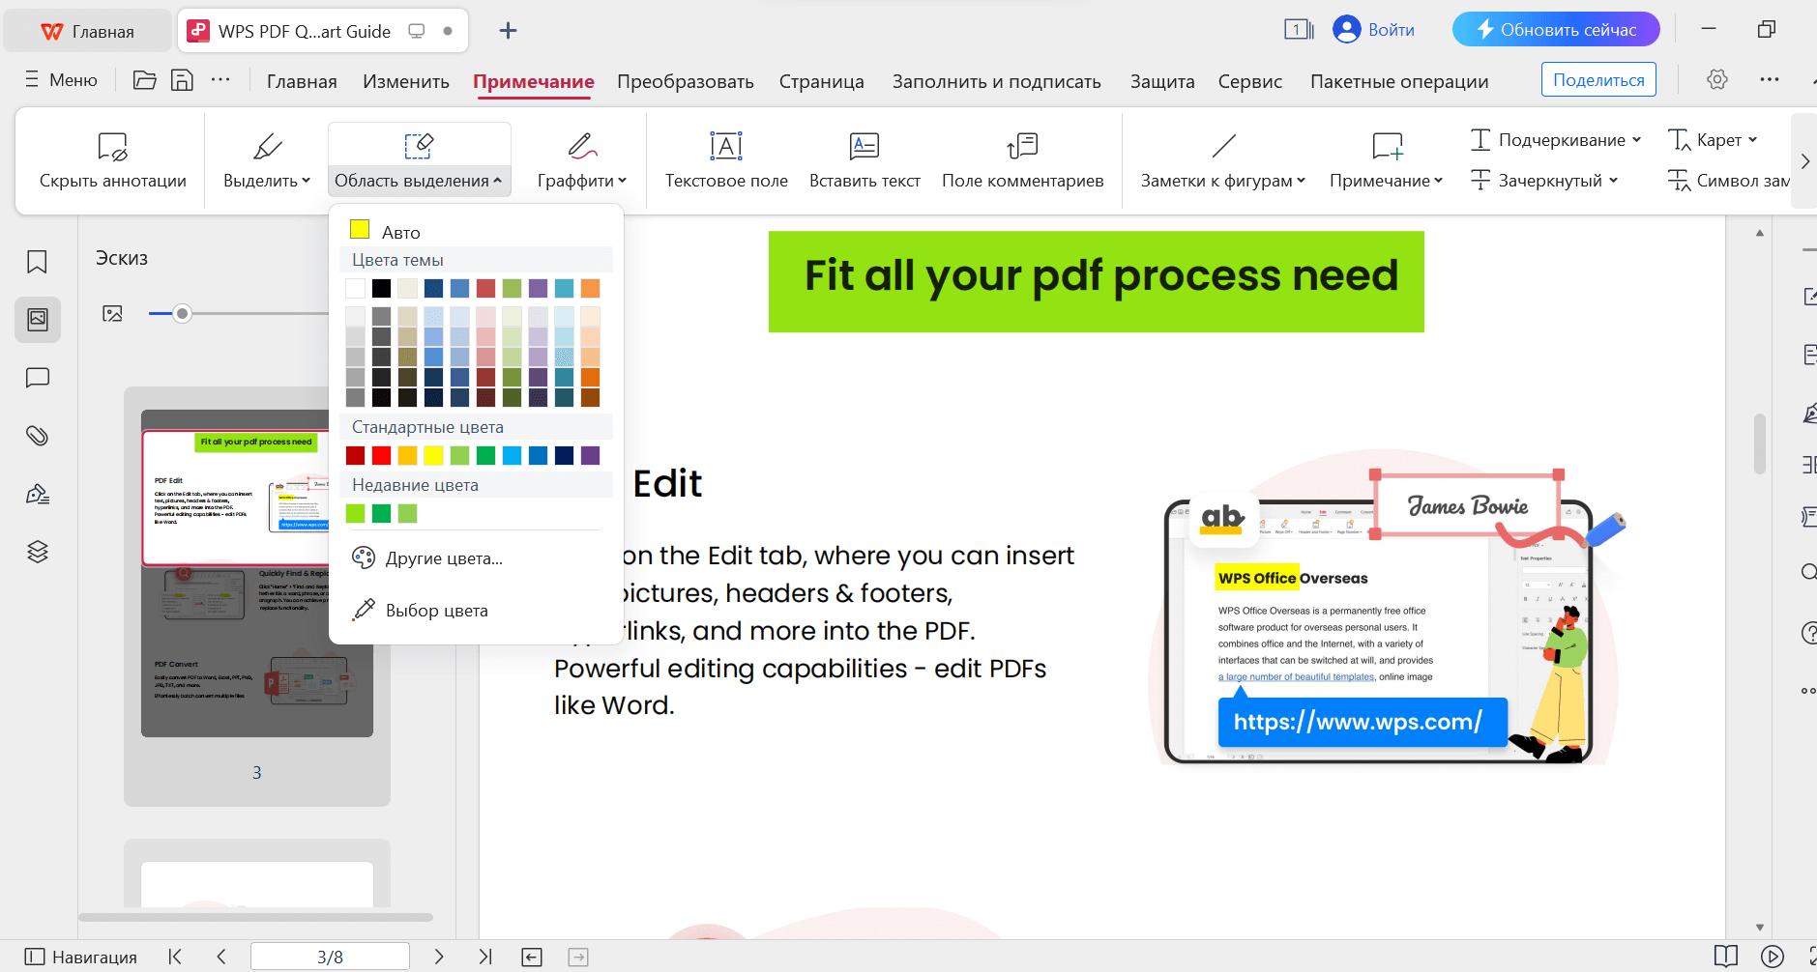1817x972 pixels.
Task: Open the Защита ribbon tab
Action: click(x=1161, y=81)
